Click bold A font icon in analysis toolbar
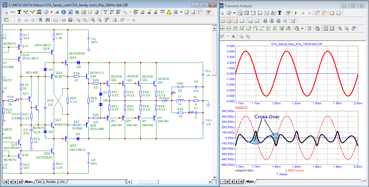Image resolution: width=369 pixels, height=187 pixels. coord(233,36)
